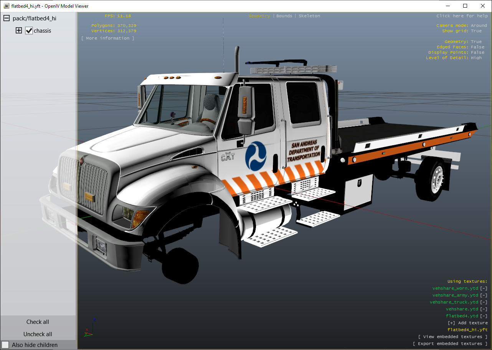Image resolution: width=492 pixels, height=350 pixels.
Task: Collapse the pack:/flatbed4_hi tree node
Action: click(x=7, y=18)
